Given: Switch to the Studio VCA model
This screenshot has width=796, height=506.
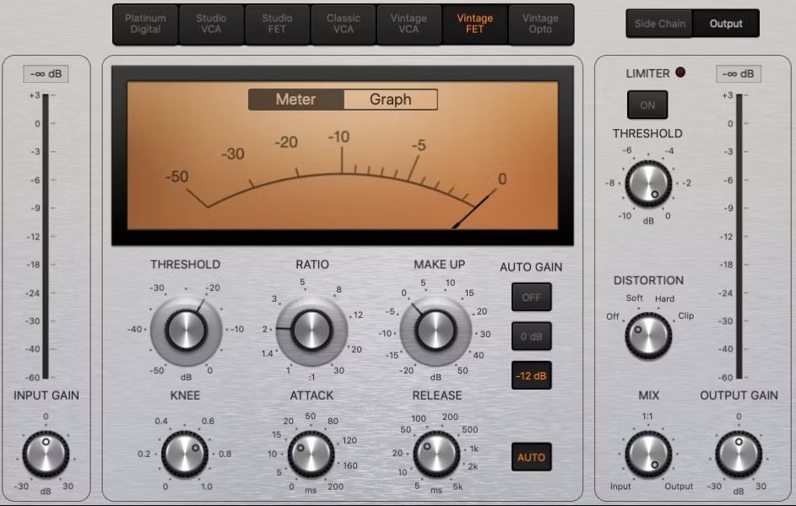Looking at the screenshot, I should coord(211,24).
